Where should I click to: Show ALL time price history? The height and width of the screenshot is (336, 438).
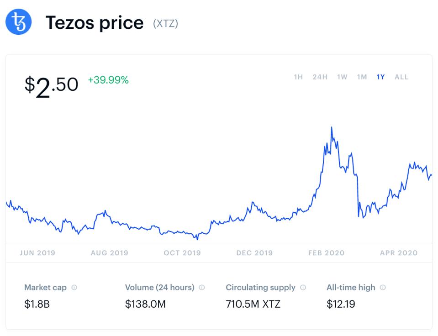401,77
